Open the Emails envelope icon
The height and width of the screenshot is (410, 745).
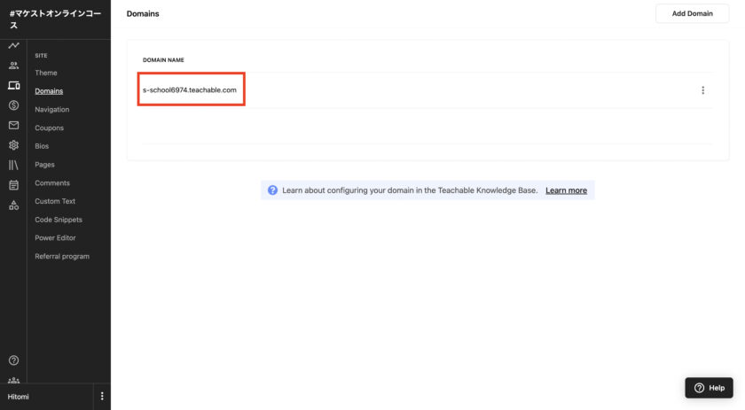point(14,125)
